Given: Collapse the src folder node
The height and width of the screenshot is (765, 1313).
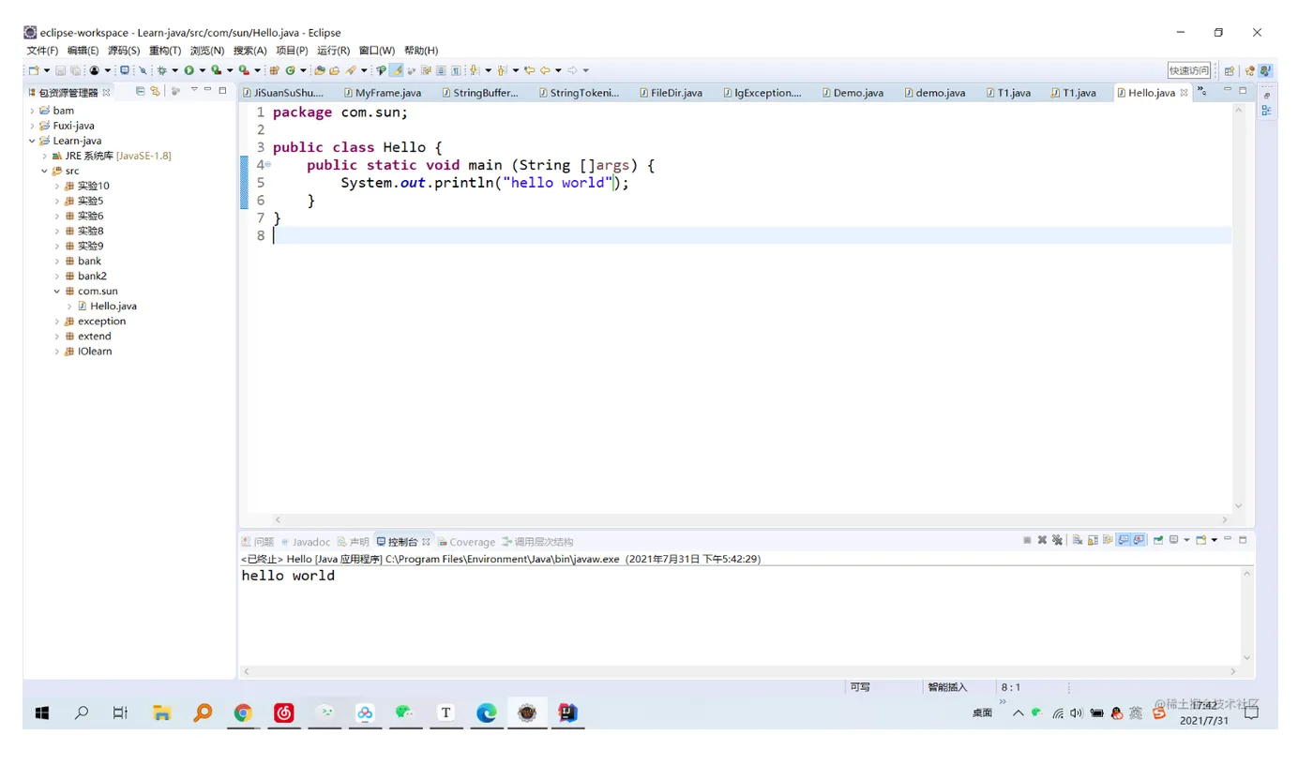Looking at the screenshot, I should [44, 172].
